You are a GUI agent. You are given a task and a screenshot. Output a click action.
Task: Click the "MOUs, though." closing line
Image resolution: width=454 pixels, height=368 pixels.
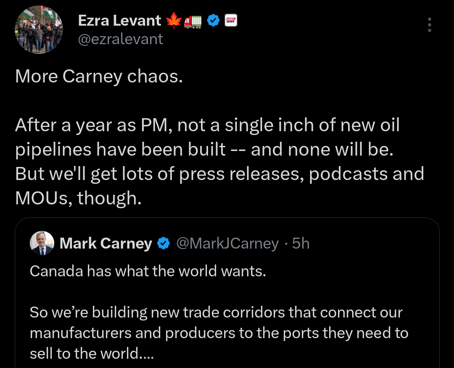click(x=78, y=198)
